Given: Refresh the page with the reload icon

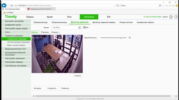Looking at the screenshot, I should click(117, 6).
